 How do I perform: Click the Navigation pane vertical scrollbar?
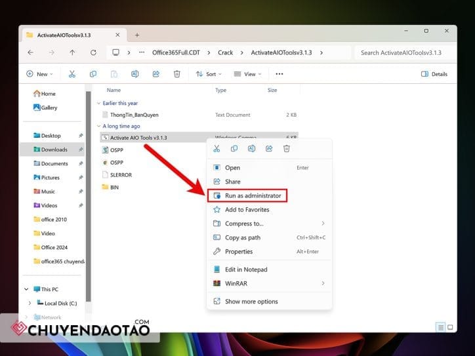point(88,196)
